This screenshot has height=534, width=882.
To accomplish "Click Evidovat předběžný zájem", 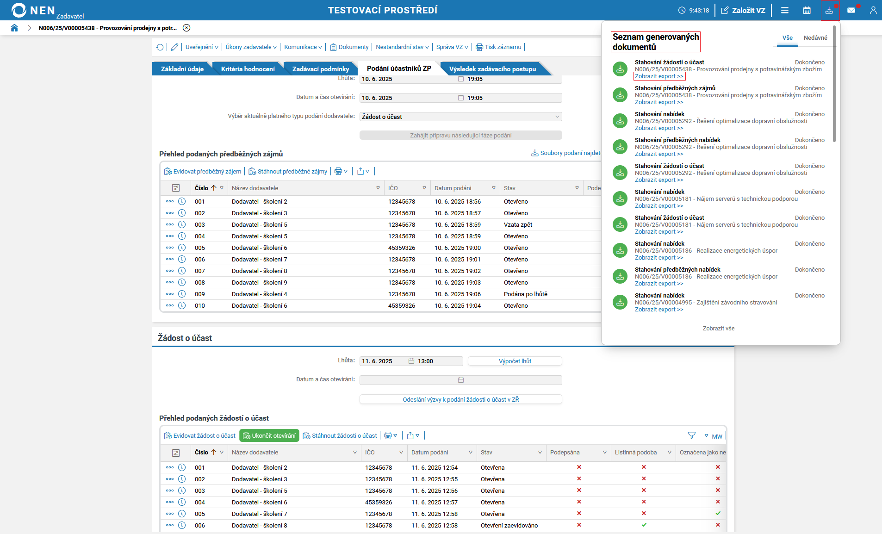I will (203, 172).
